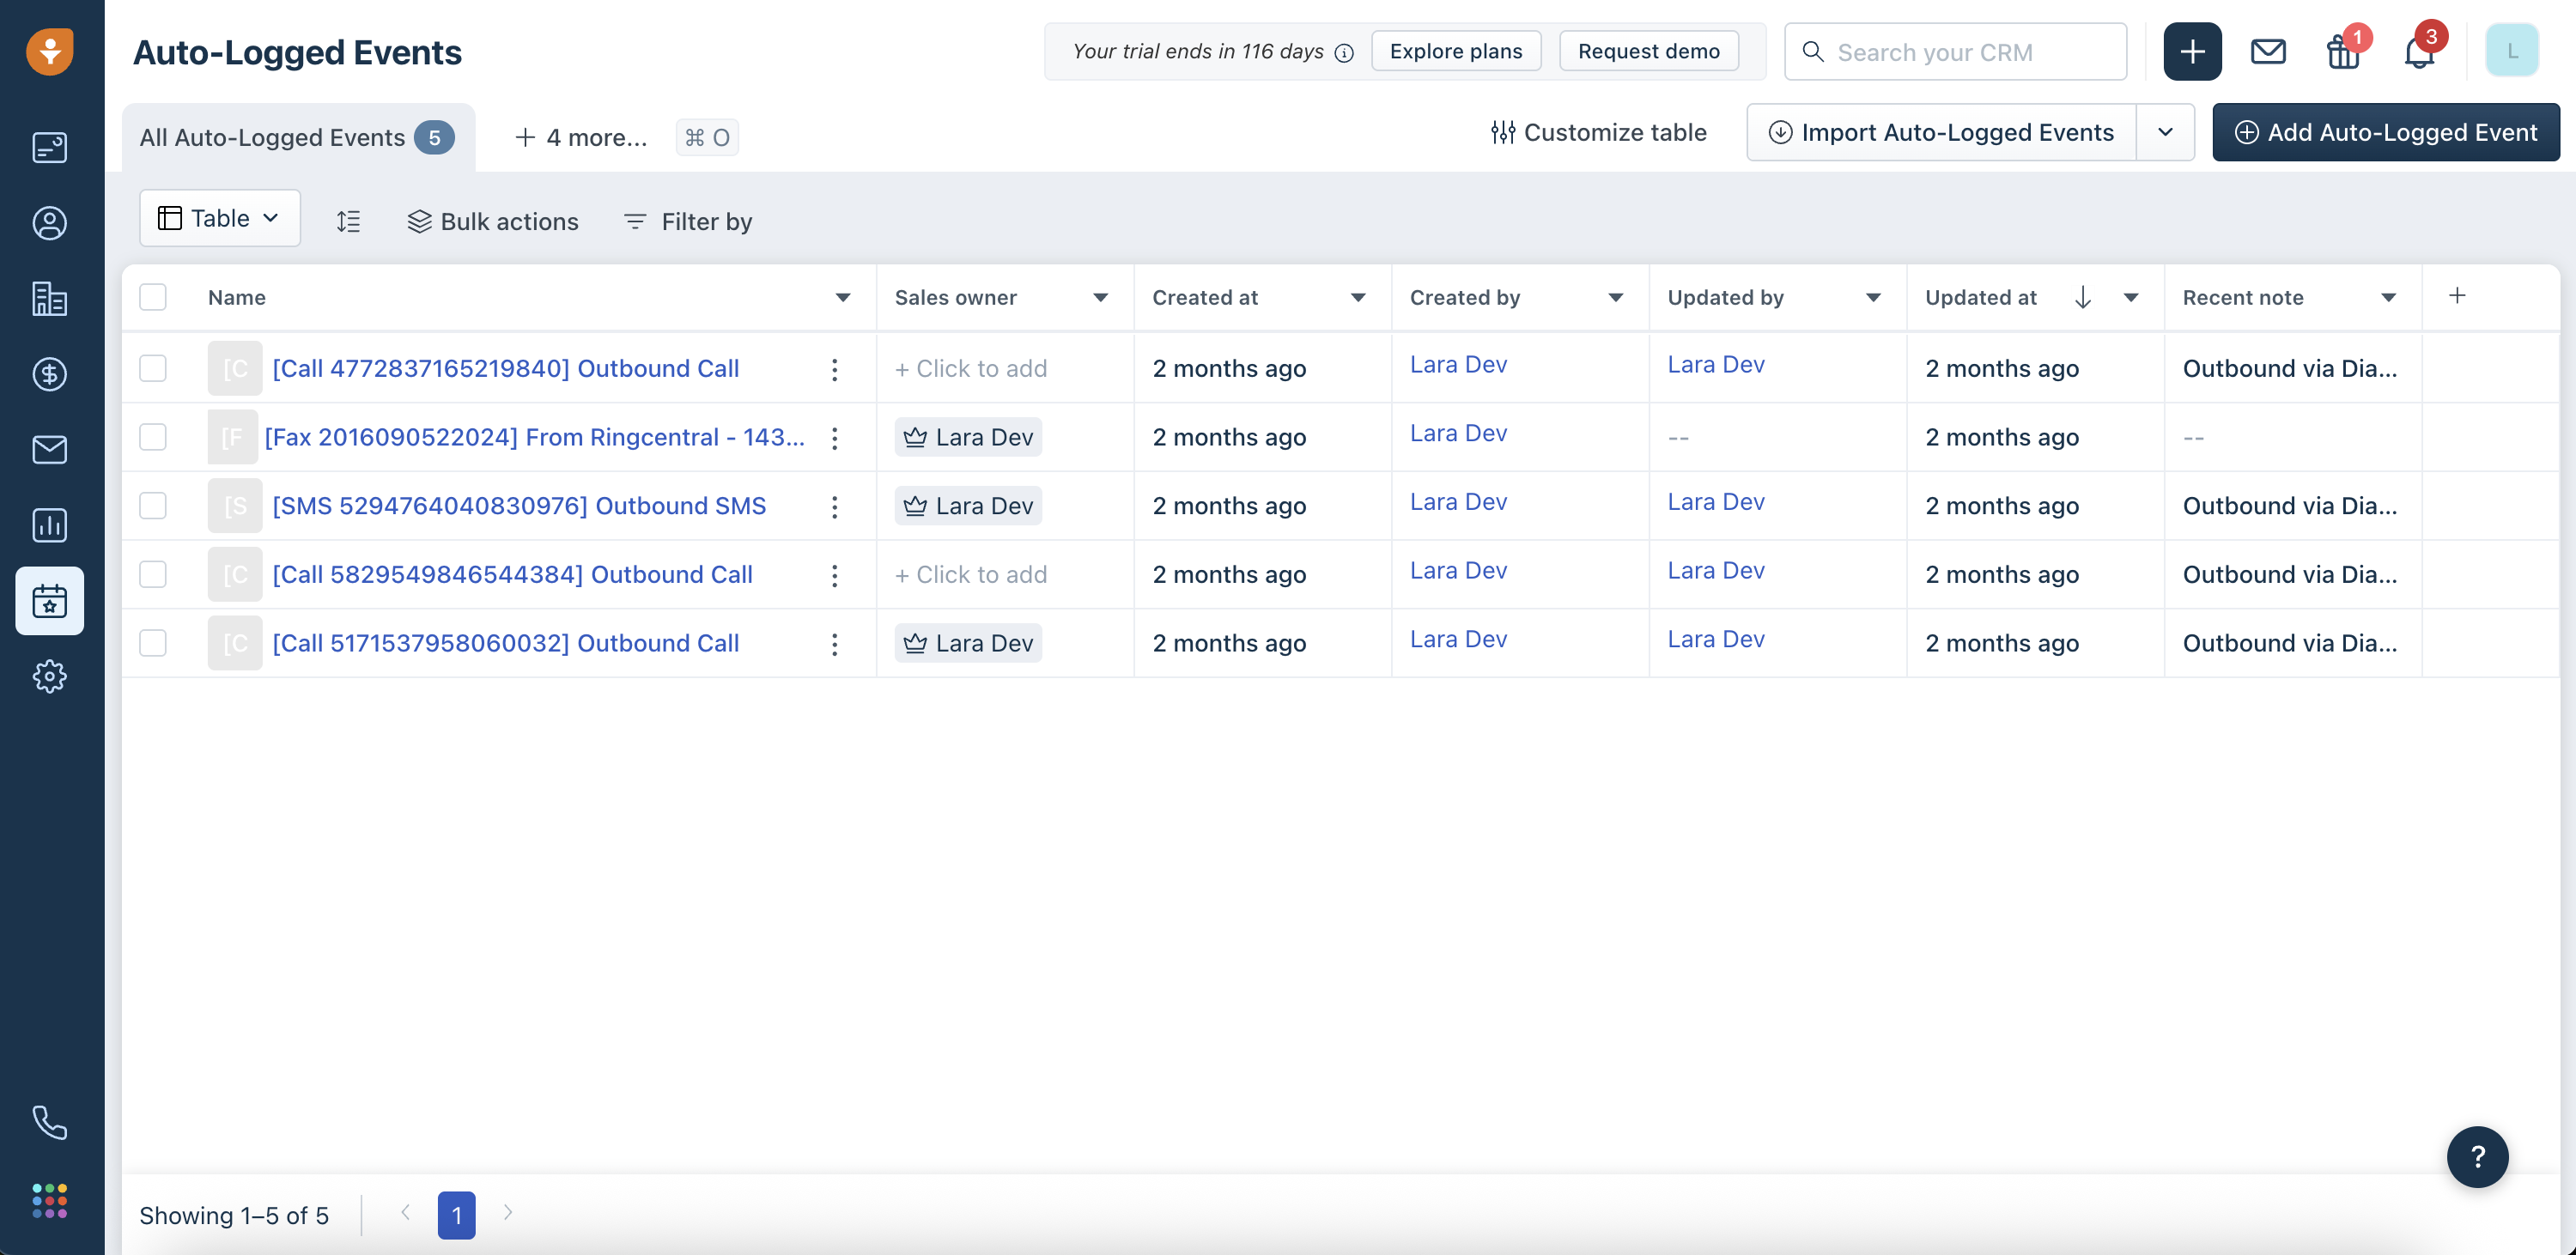
Task: Open the Deals dollar icon in sidebar
Action: pyautogui.click(x=49, y=374)
